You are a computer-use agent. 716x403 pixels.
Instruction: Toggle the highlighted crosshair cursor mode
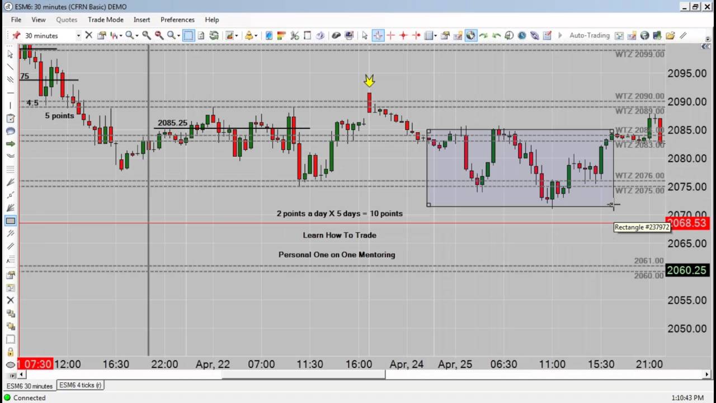(378, 35)
